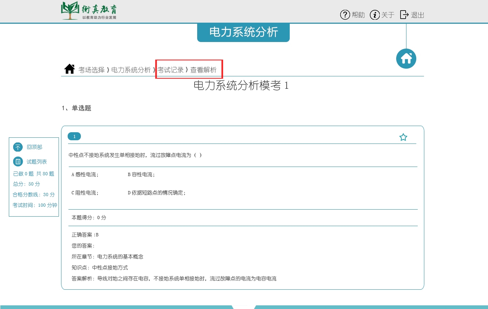
Task: Click 知识点: 中性点接地方式
Action: tap(100, 268)
